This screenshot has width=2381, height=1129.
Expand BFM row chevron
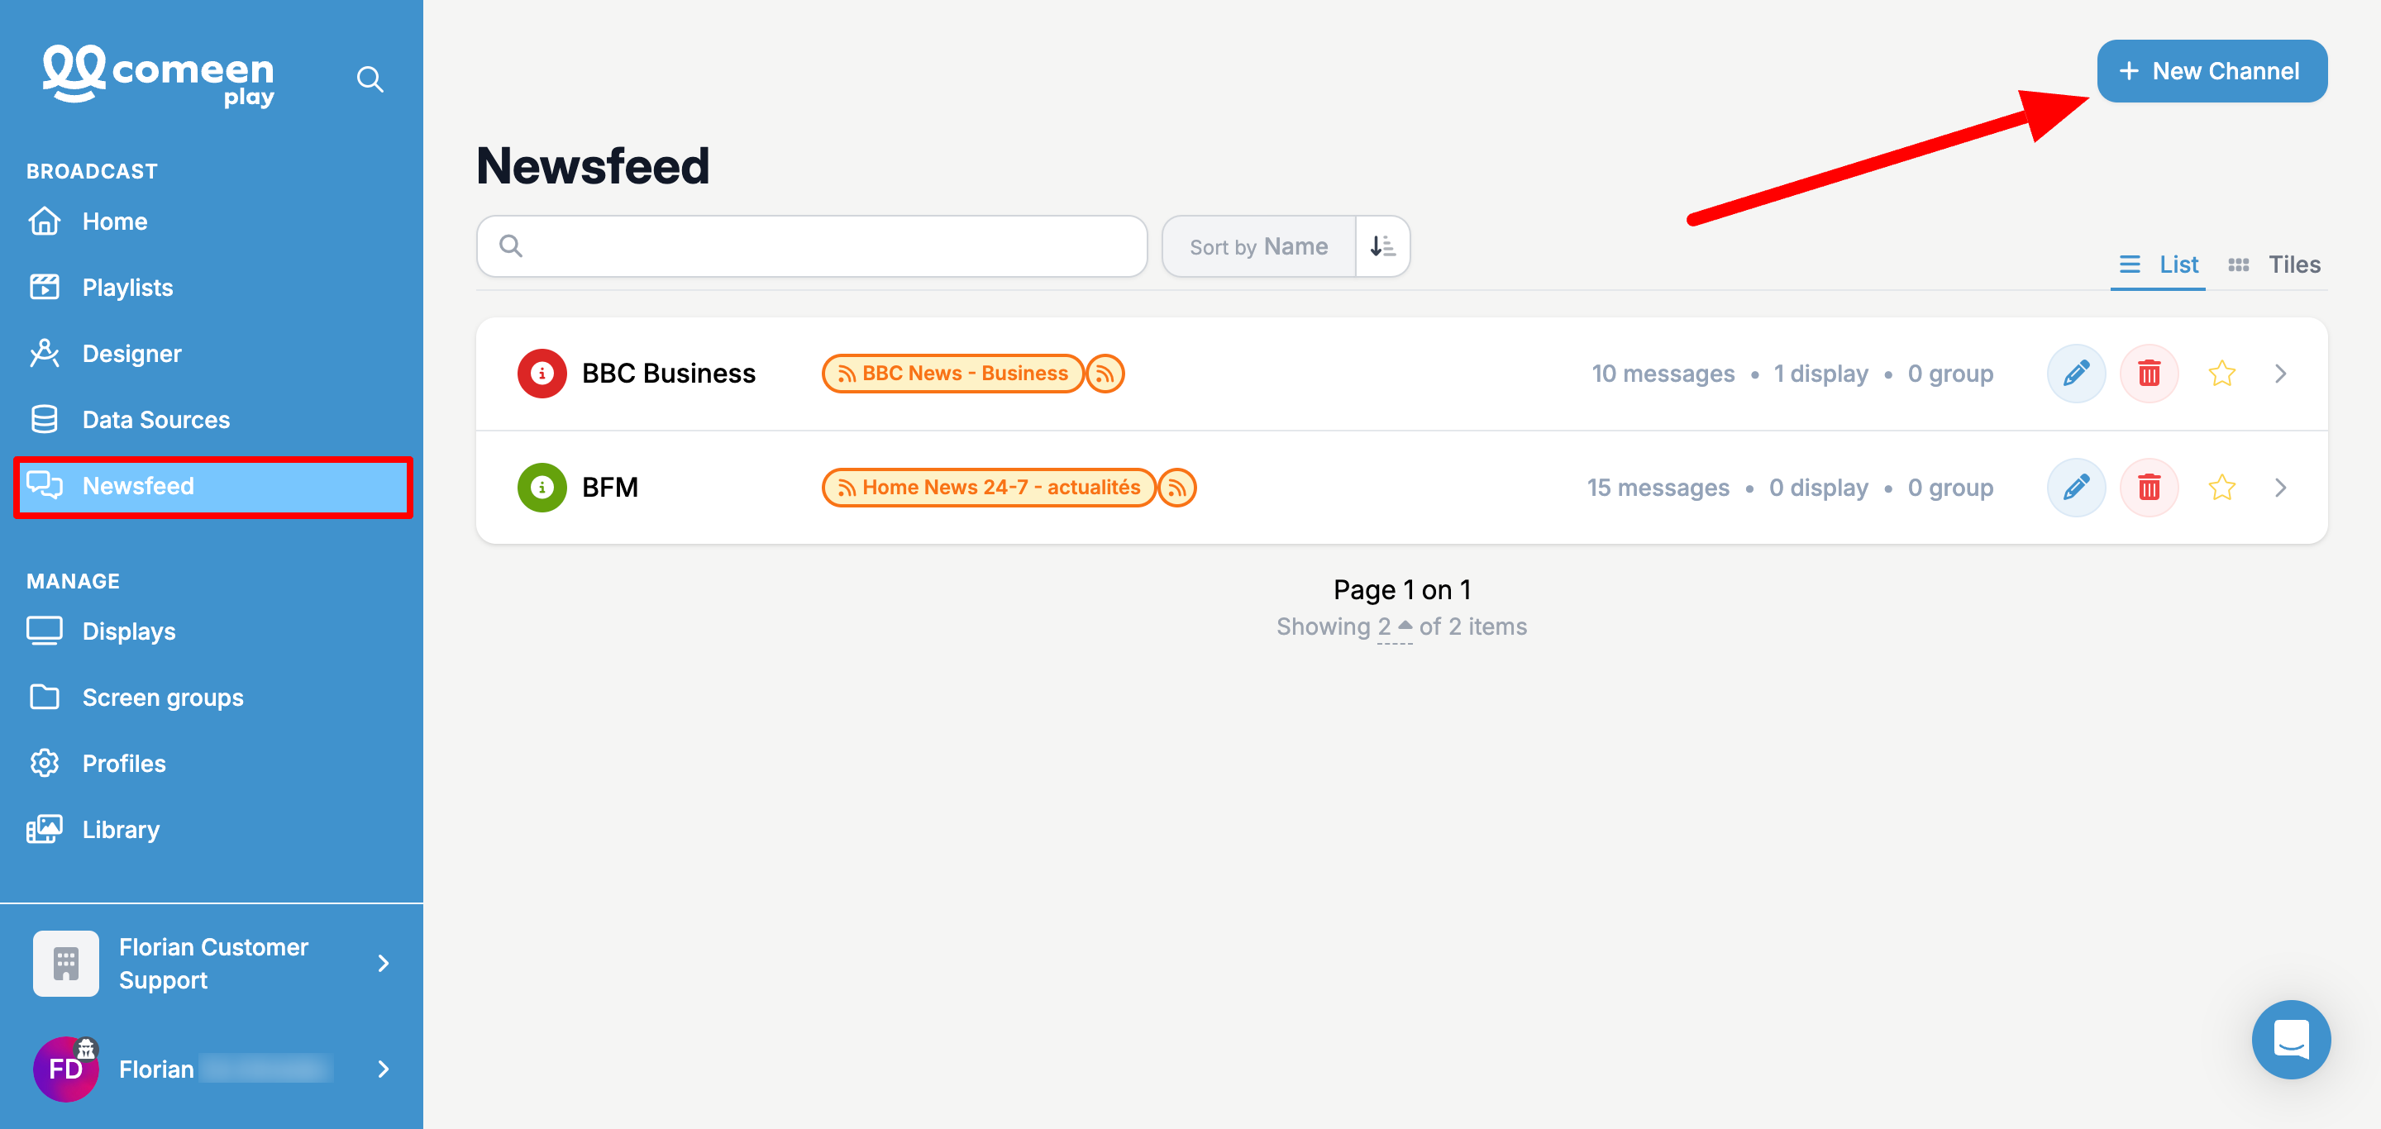point(2280,488)
